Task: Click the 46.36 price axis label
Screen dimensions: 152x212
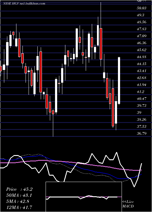Action: click(x=141, y=43)
